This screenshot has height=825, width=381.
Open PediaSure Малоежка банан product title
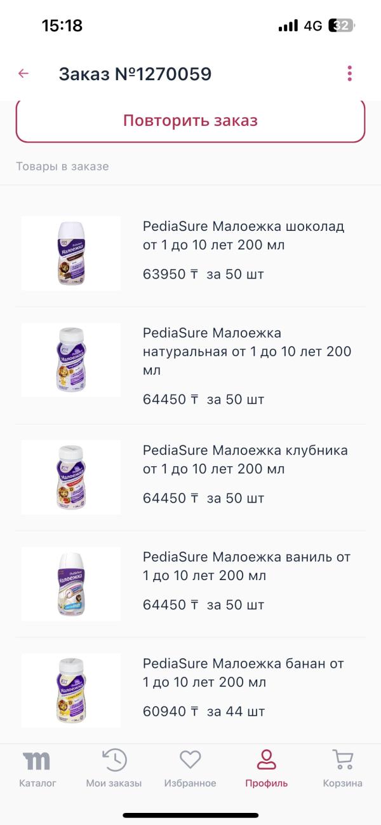pos(243,673)
